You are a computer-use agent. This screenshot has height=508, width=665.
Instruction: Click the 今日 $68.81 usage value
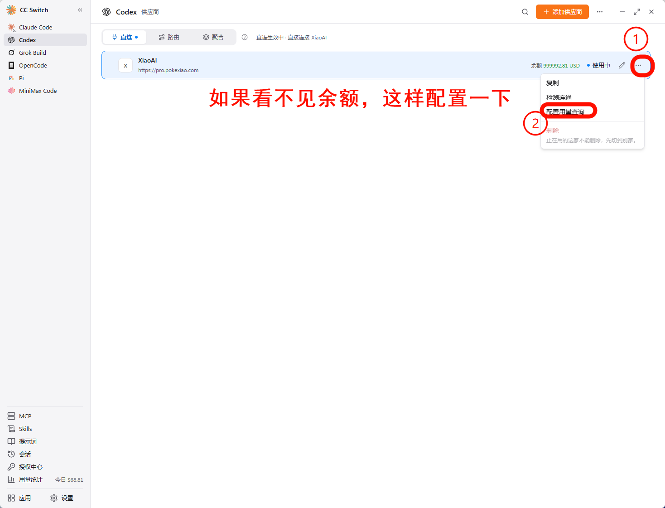[x=69, y=480]
